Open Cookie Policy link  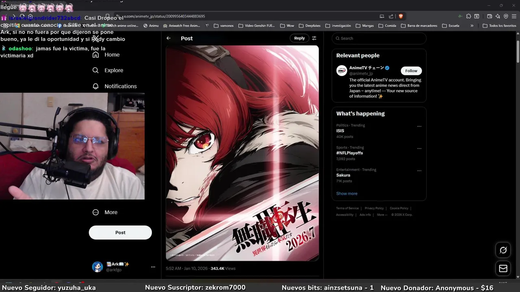point(399,208)
